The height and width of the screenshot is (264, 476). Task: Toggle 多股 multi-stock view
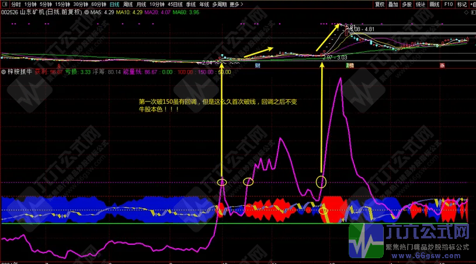(406, 4)
